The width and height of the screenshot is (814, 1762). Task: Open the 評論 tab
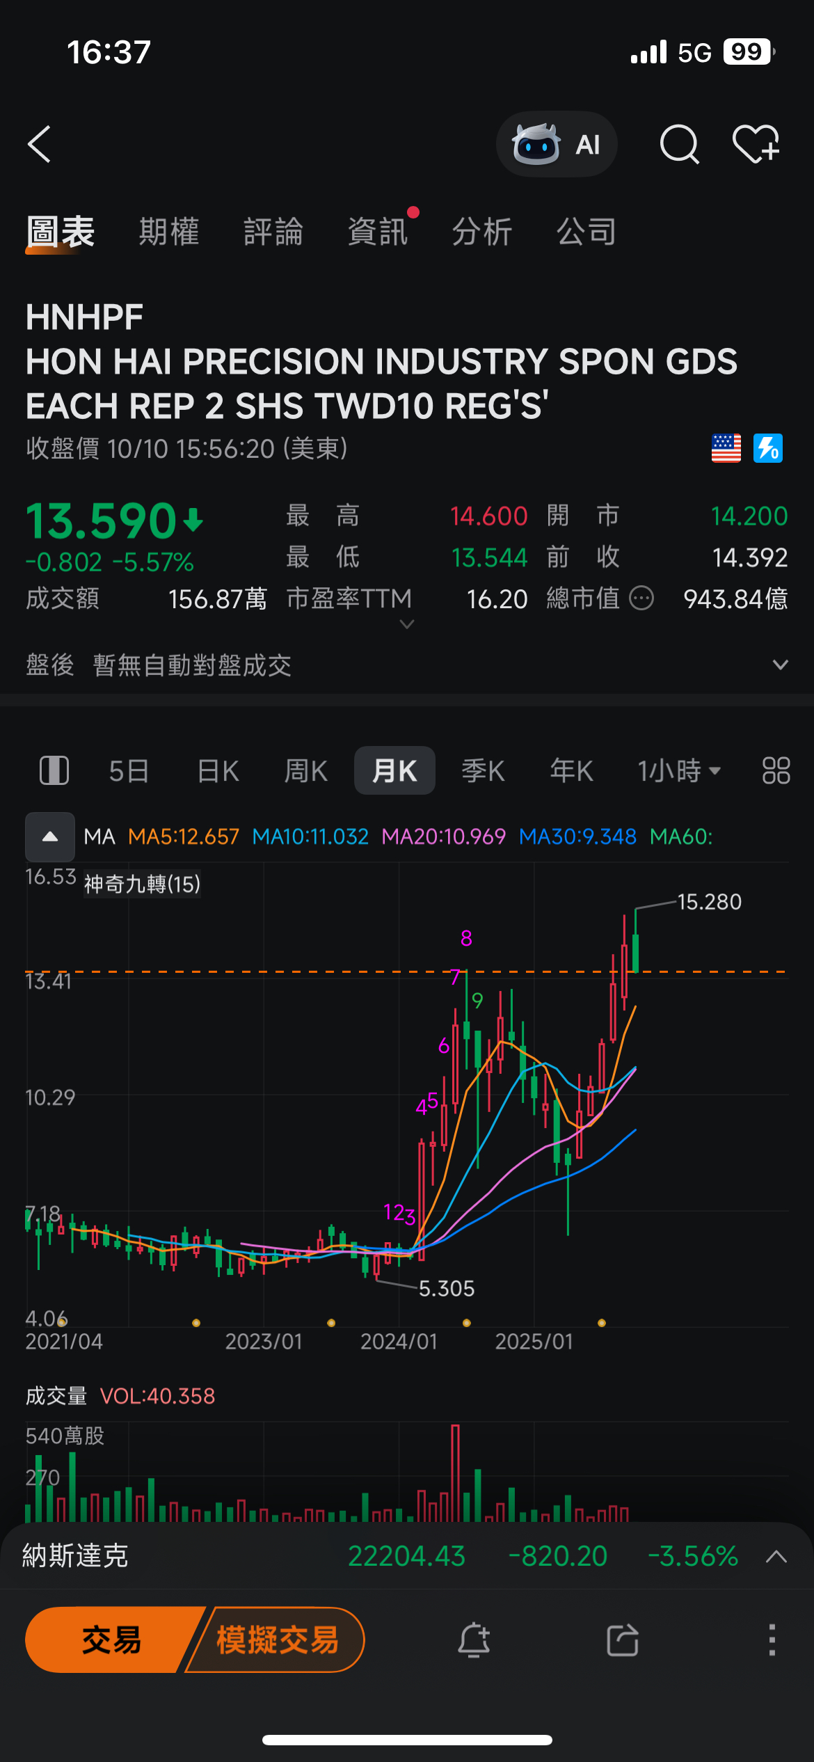(273, 232)
